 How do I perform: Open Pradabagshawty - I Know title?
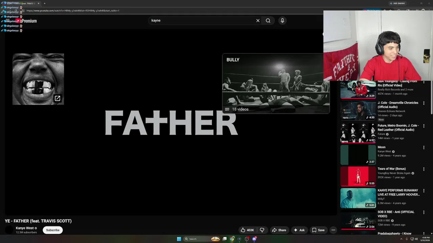point(394,234)
